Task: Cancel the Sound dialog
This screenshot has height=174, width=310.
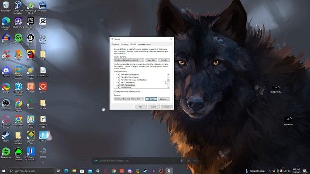Action: pyautogui.click(x=154, y=107)
